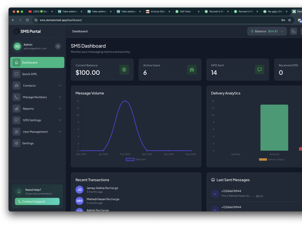302x226 pixels.
Task: Click the Contacts people icon
Action: coord(17,86)
